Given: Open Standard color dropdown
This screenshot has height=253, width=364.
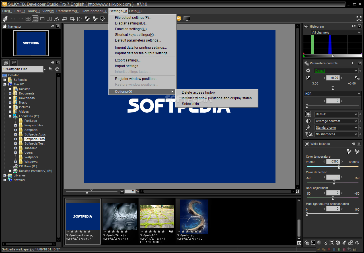Looking at the screenshot, I should point(336,127).
